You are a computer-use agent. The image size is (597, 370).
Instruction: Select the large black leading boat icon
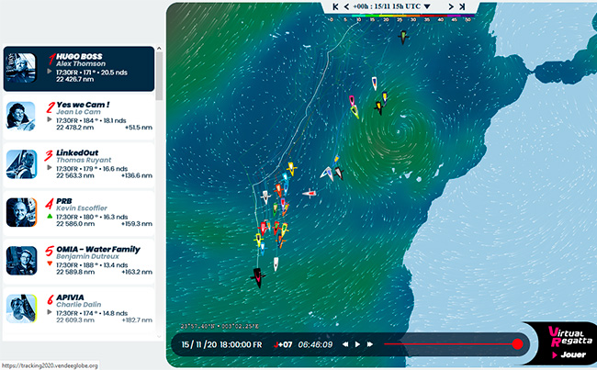tap(258, 277)
